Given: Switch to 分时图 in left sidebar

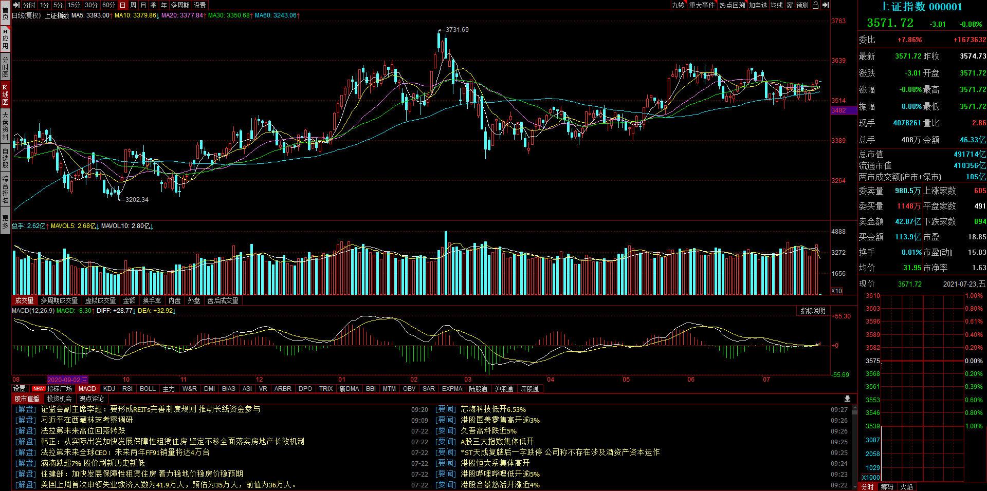Looking at the screenshot, I should (x=5, y=67).
